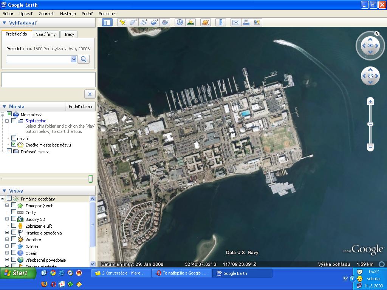387x290 pixels.
Task: Click the email envelope toolbar icon
Action: point(235,22)
